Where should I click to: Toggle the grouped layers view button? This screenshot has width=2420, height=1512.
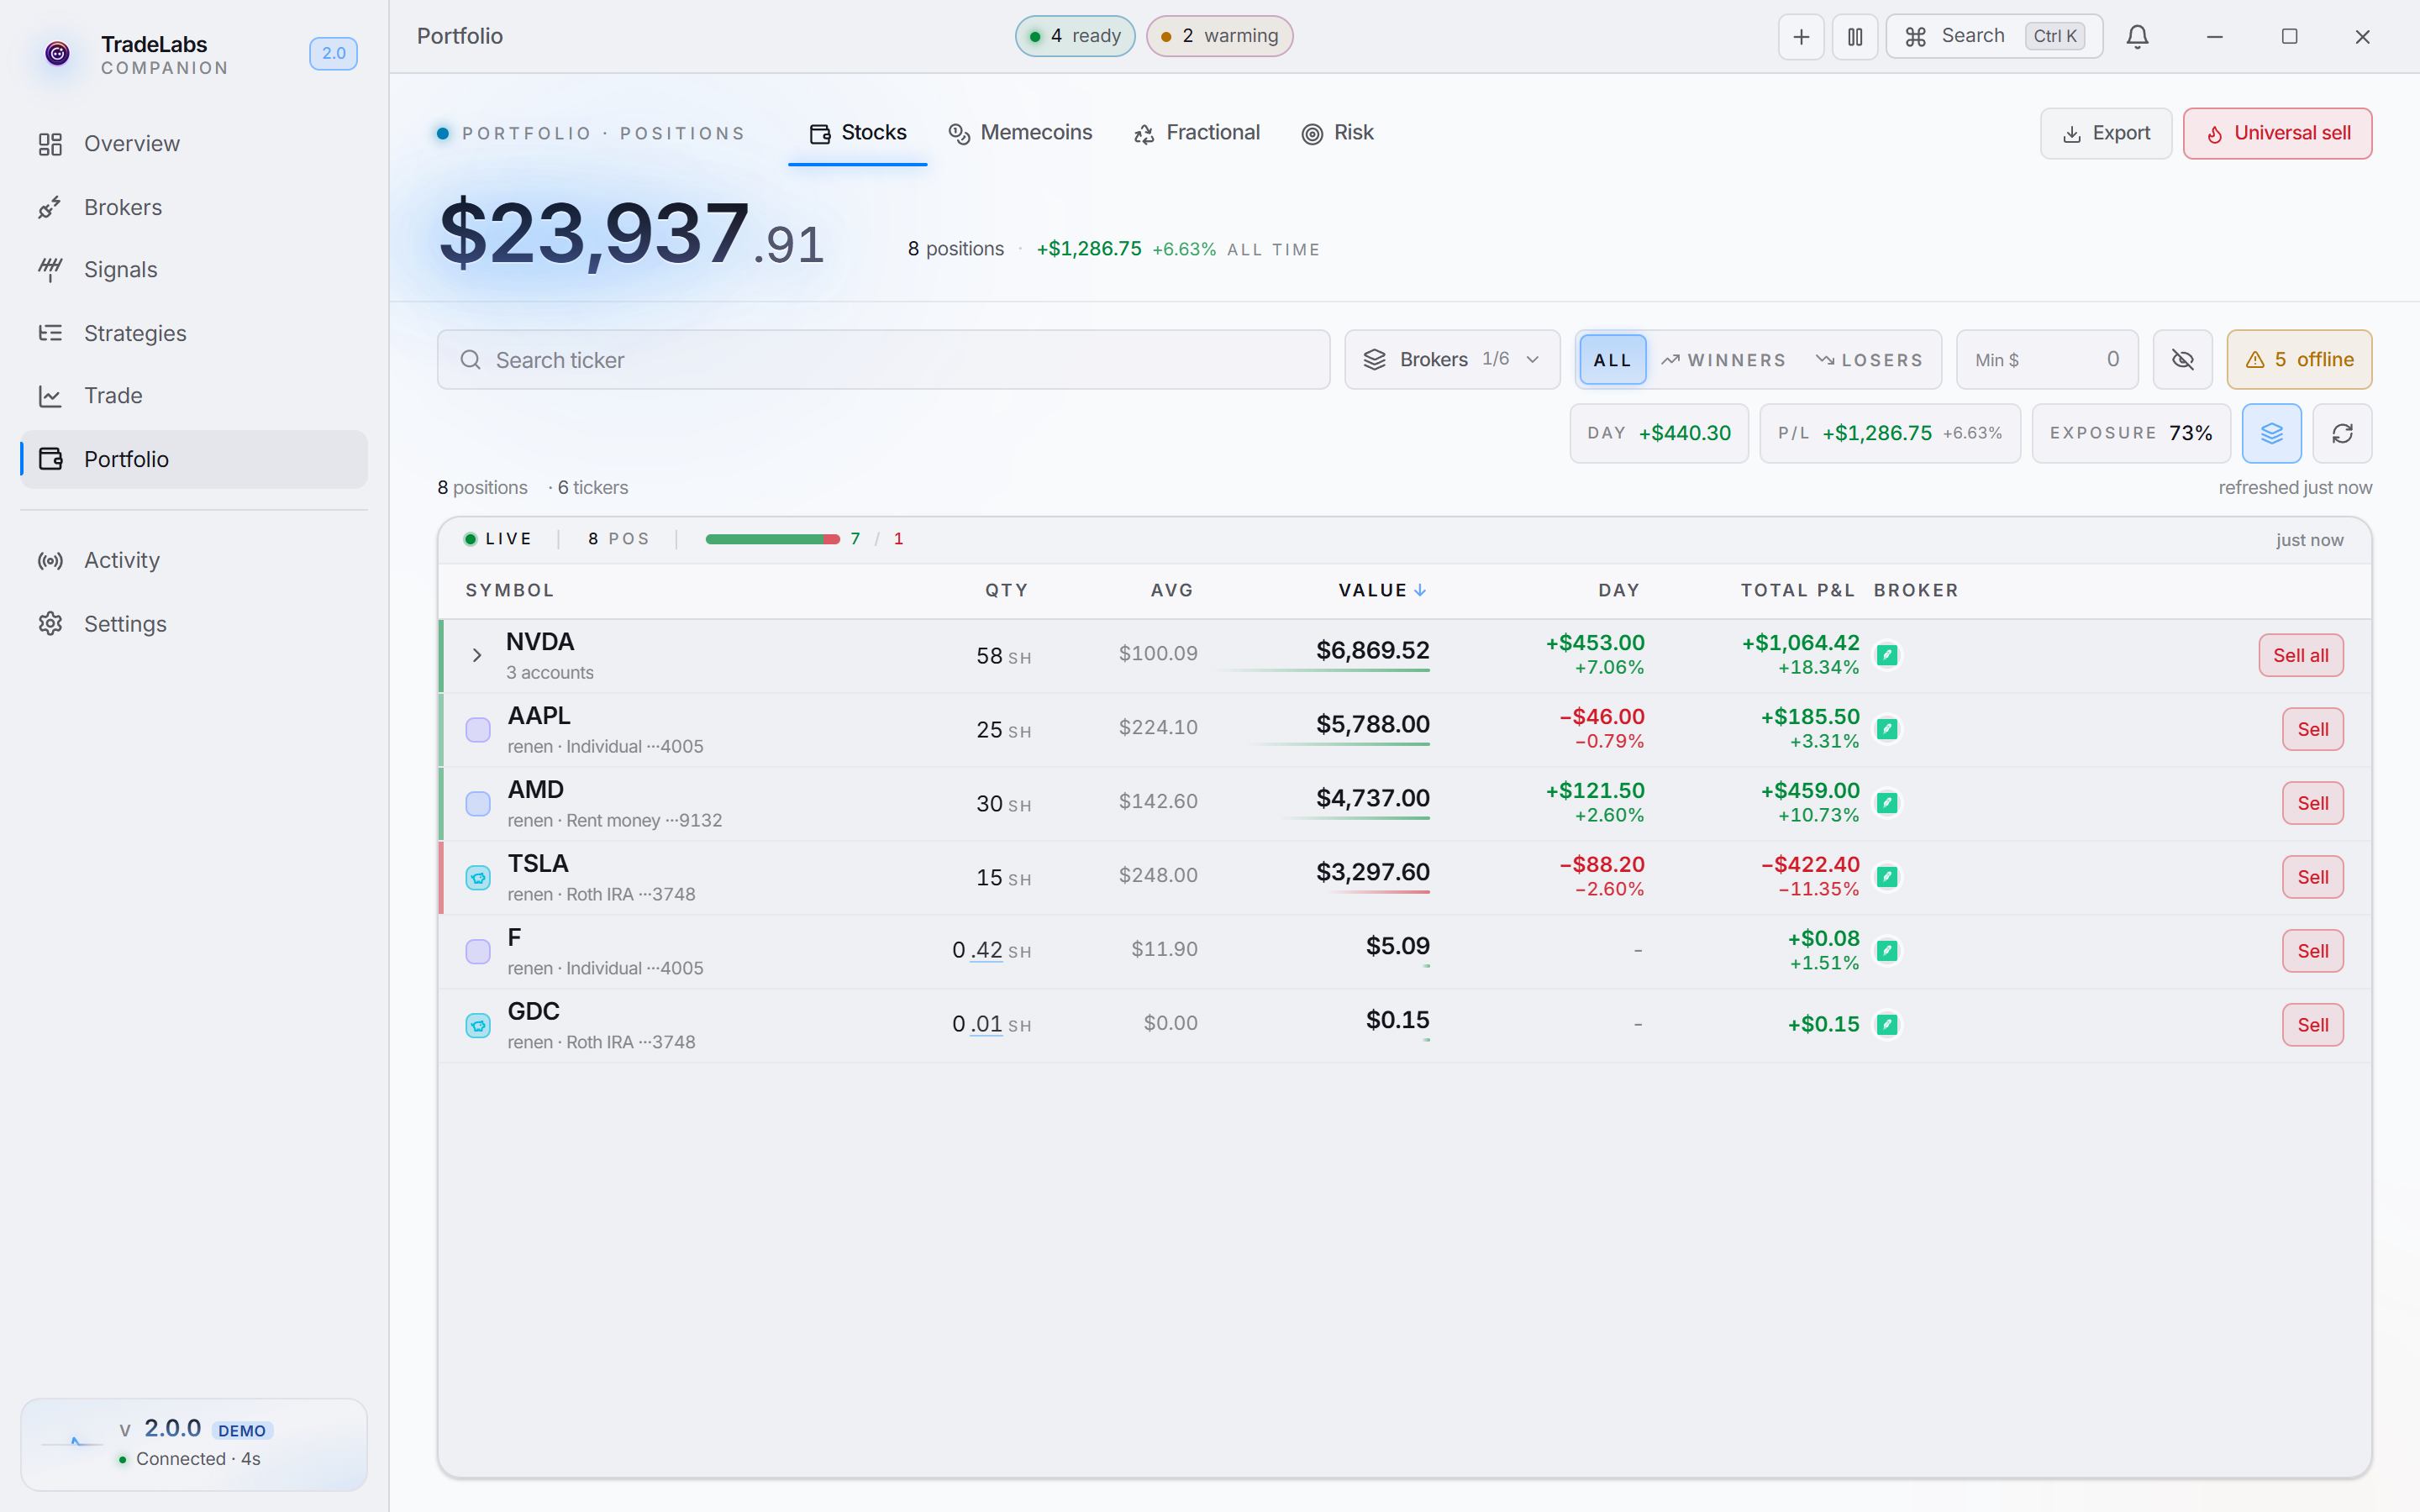pos(2272,433)
